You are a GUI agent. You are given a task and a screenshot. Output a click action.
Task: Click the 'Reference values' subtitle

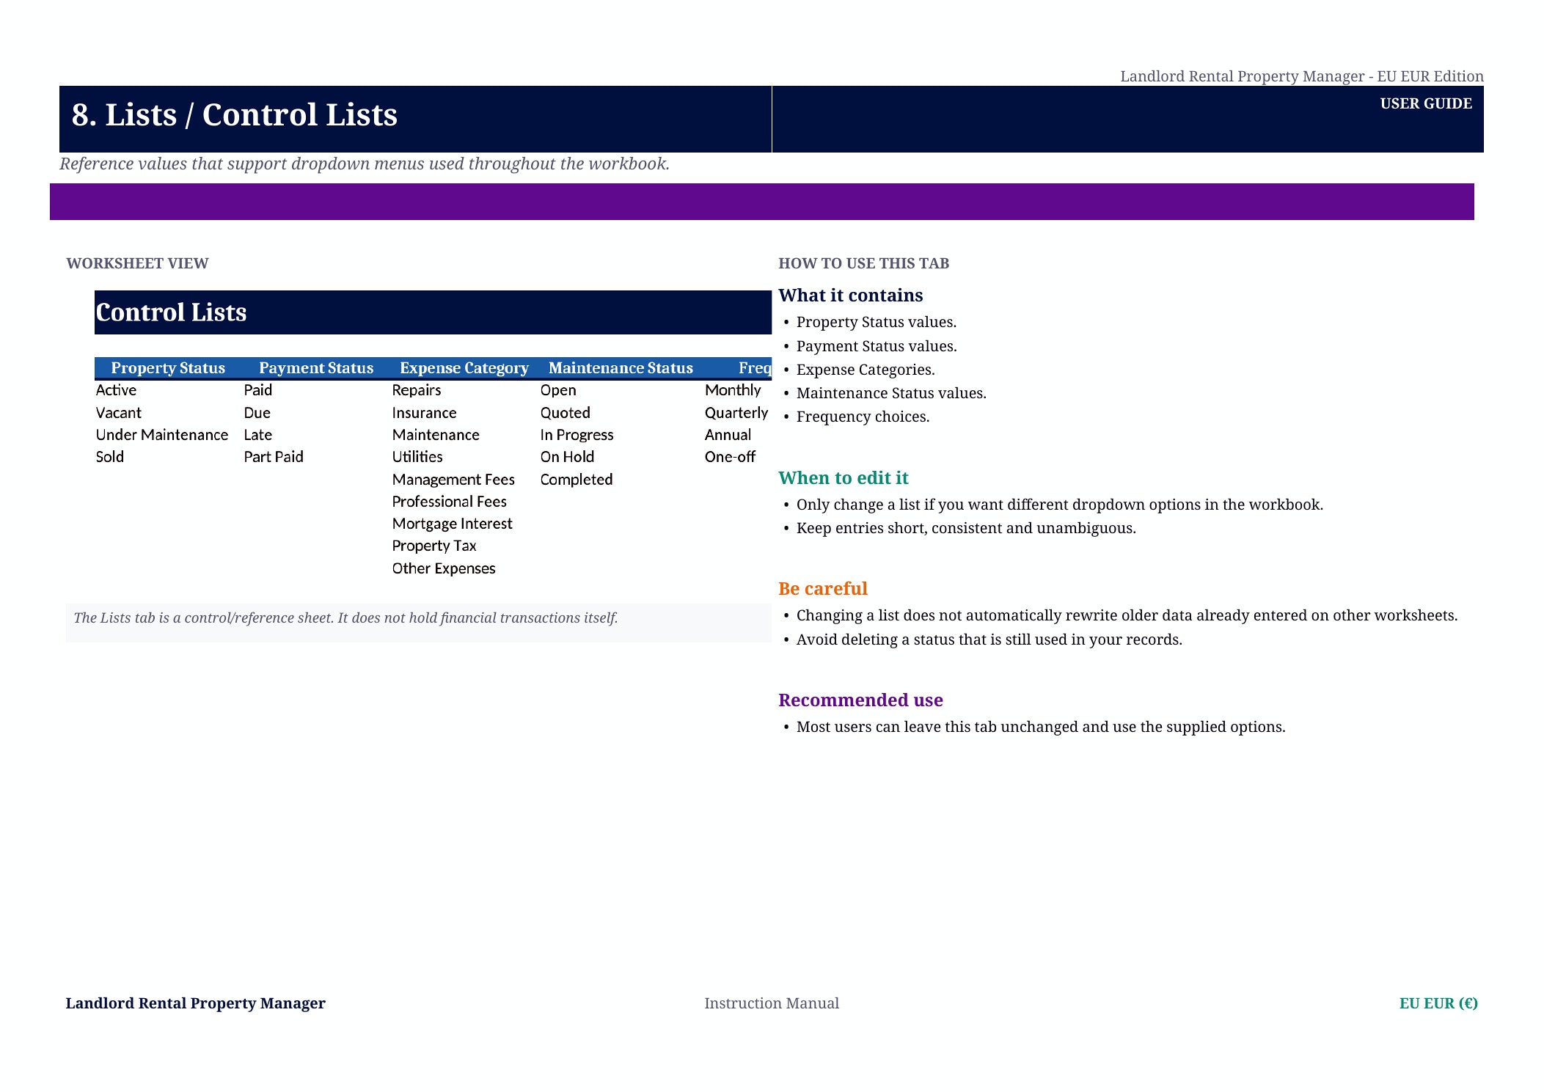pyautogui.click(x=365, y=164)
